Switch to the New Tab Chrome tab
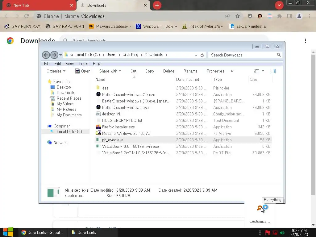 (39, 6)
